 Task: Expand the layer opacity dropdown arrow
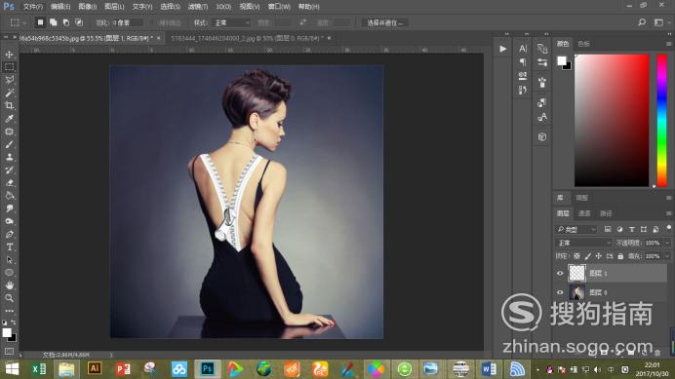(x=667, y=243)
